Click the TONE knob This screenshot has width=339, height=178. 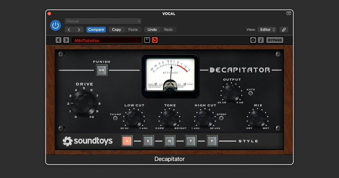pyautogui.click(x=169, y=118)
